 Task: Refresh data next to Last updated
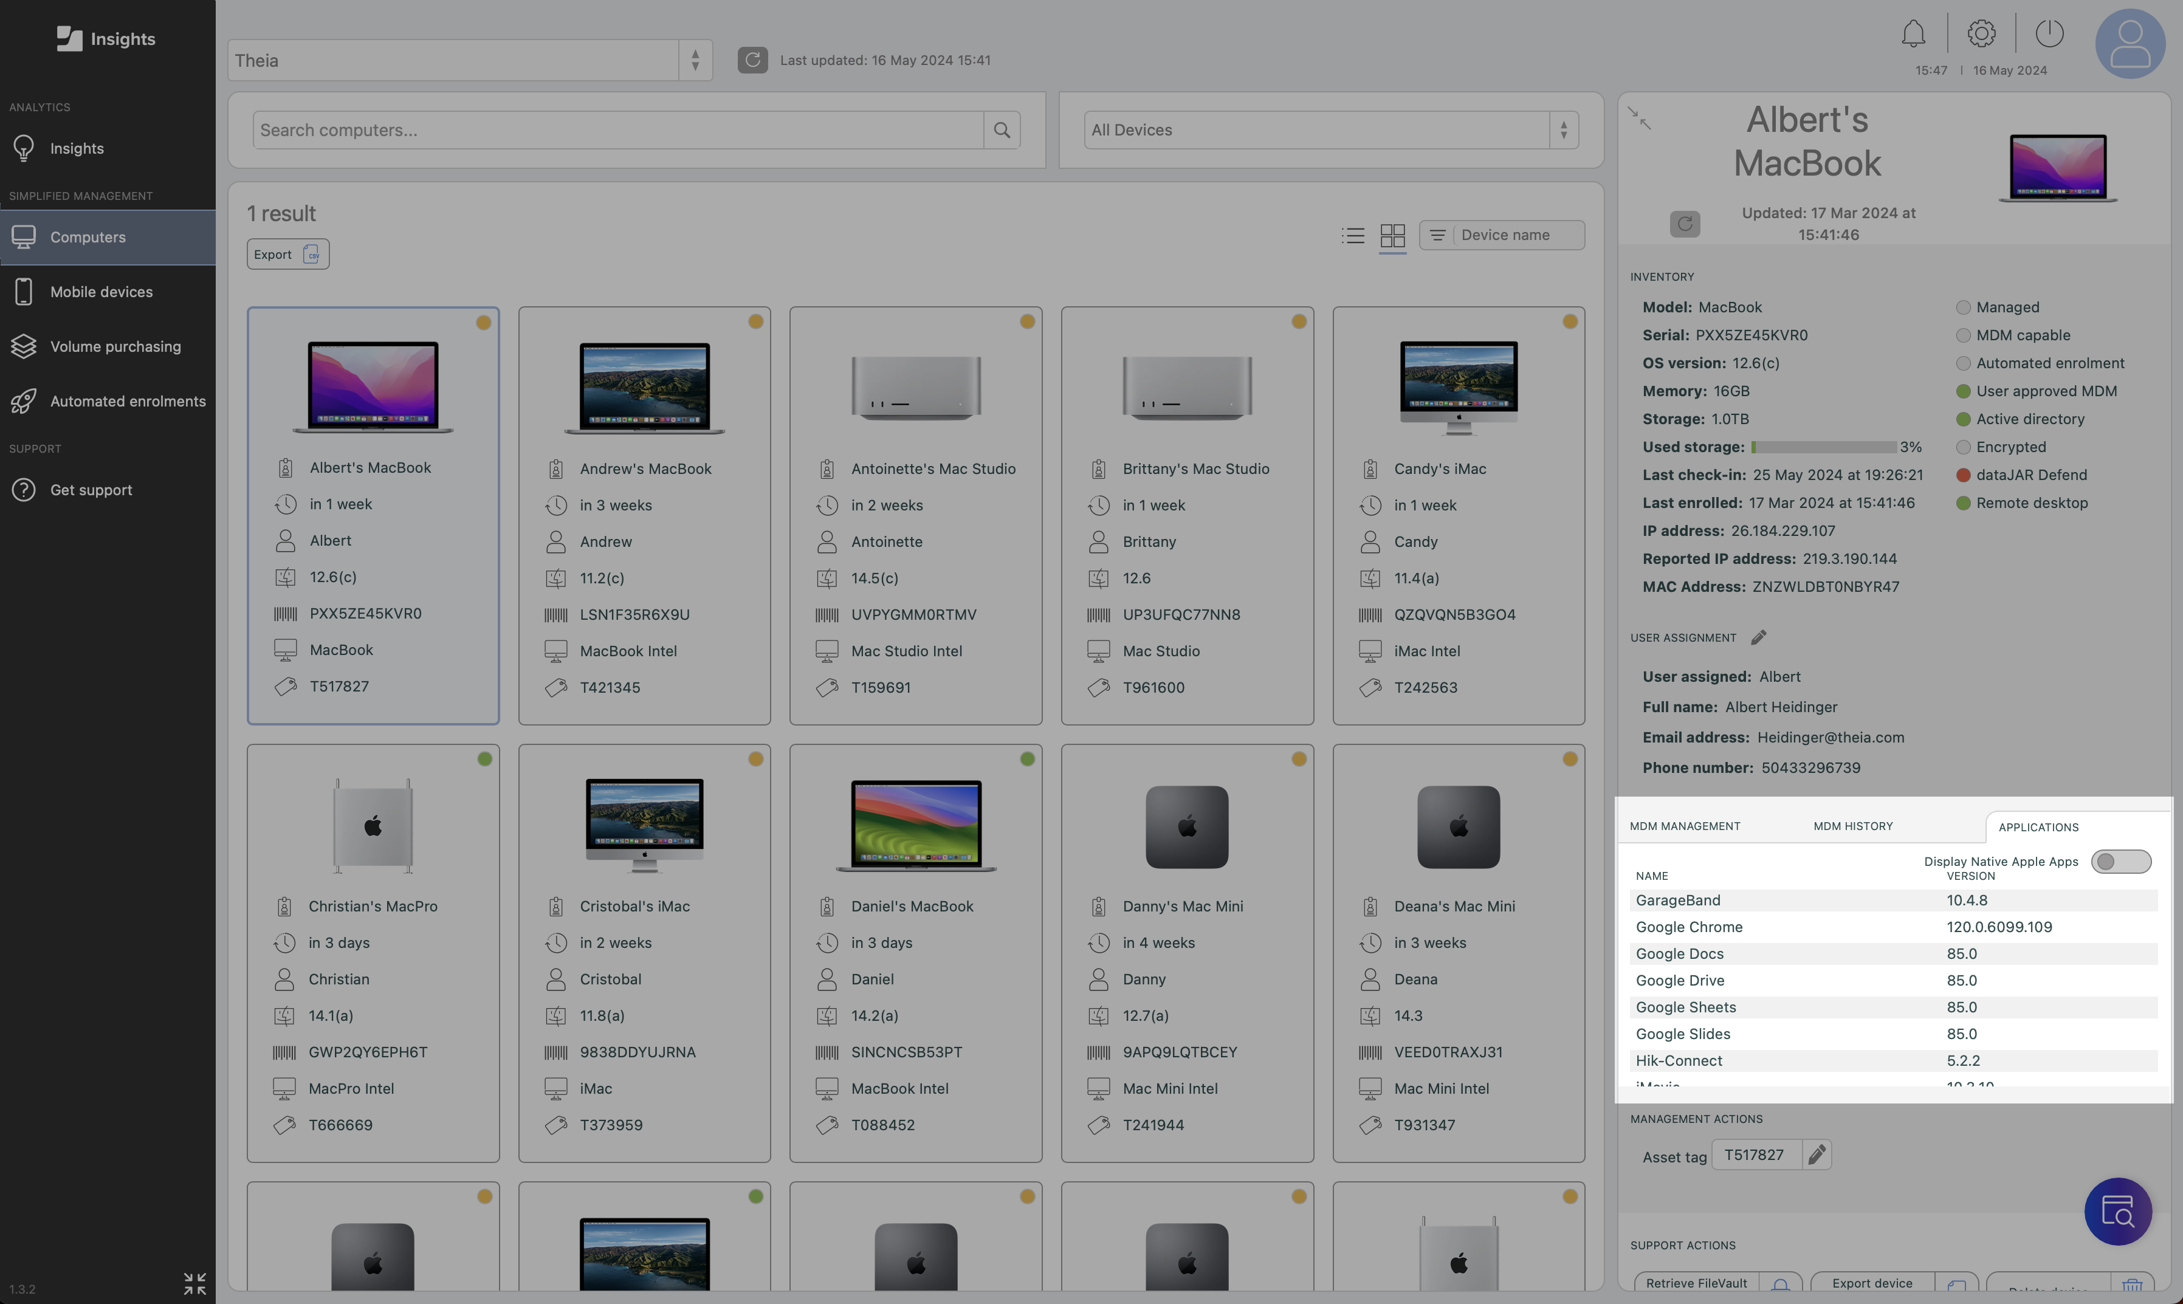[752, 60]
